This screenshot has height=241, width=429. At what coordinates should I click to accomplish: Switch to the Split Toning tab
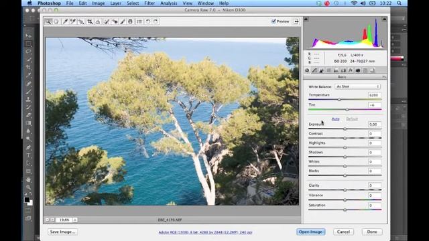(336, 70)
